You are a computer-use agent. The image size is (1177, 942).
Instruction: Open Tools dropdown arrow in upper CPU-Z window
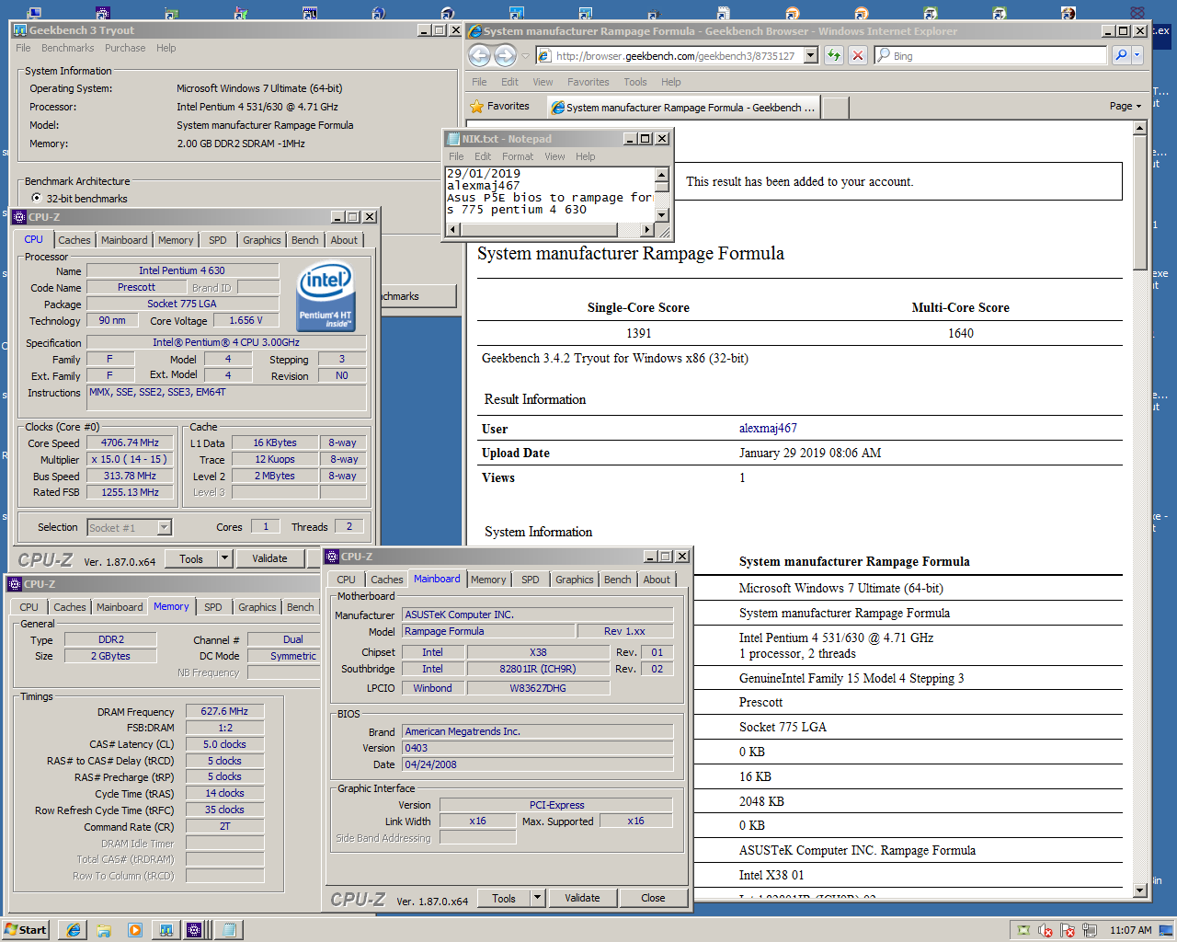(x=224, y=558)
